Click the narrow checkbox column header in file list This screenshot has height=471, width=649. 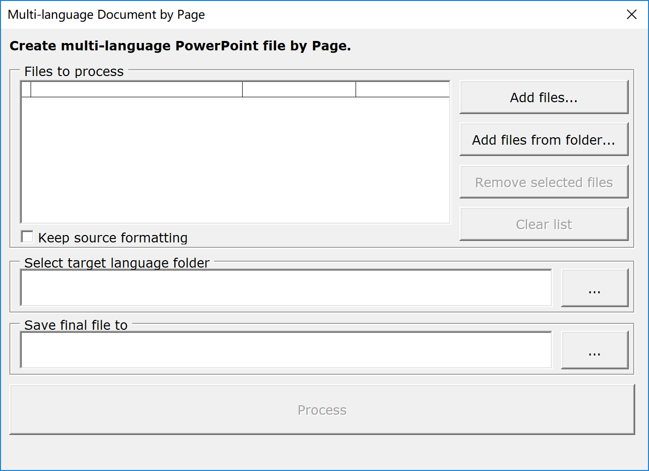tap(26, 89)
